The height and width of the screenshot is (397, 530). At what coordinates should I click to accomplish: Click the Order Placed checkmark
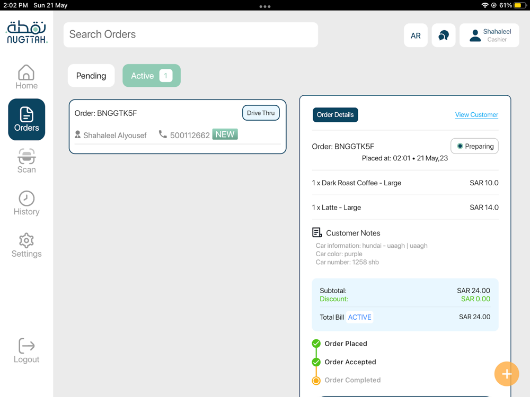pyautogui.click(x=316, y=344)
